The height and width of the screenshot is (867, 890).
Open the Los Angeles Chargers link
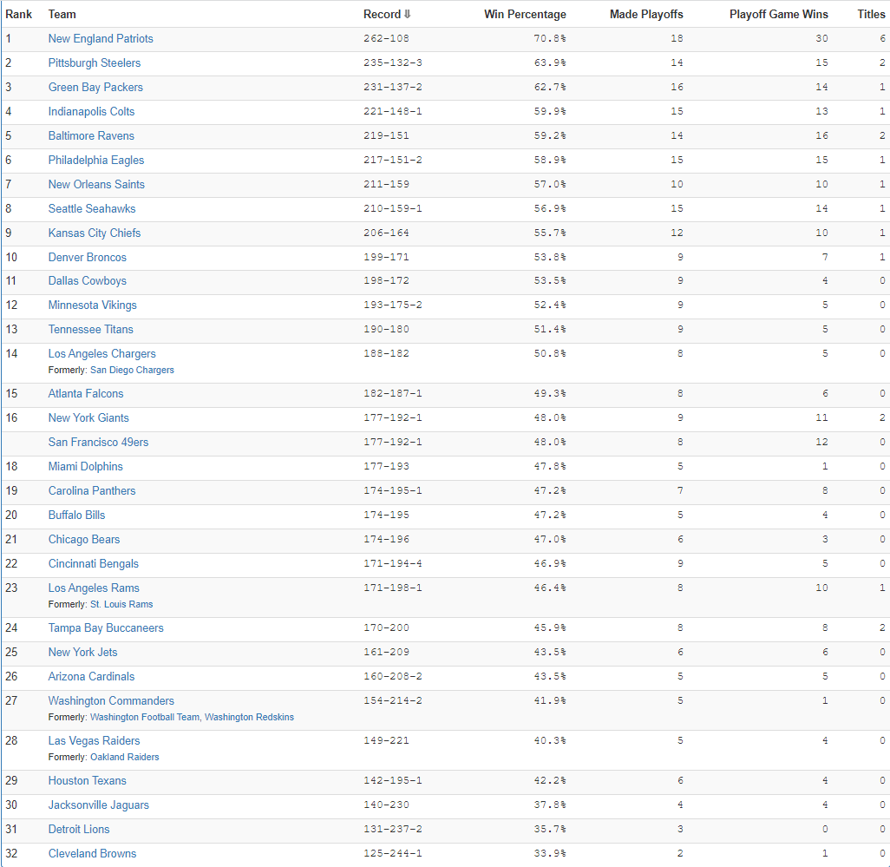tap(101, 354)
